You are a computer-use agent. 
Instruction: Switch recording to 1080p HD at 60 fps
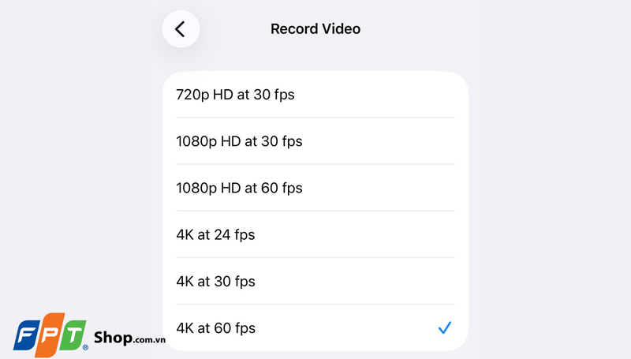315,188
